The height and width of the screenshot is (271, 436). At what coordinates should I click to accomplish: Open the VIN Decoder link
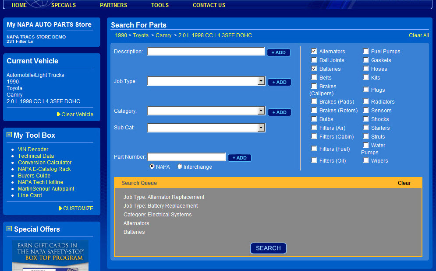coord(33,149)
